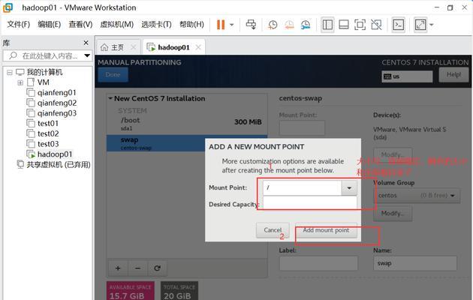473x300 pixels.
Task: Enter full screen mode
Action: click(360, 25)
